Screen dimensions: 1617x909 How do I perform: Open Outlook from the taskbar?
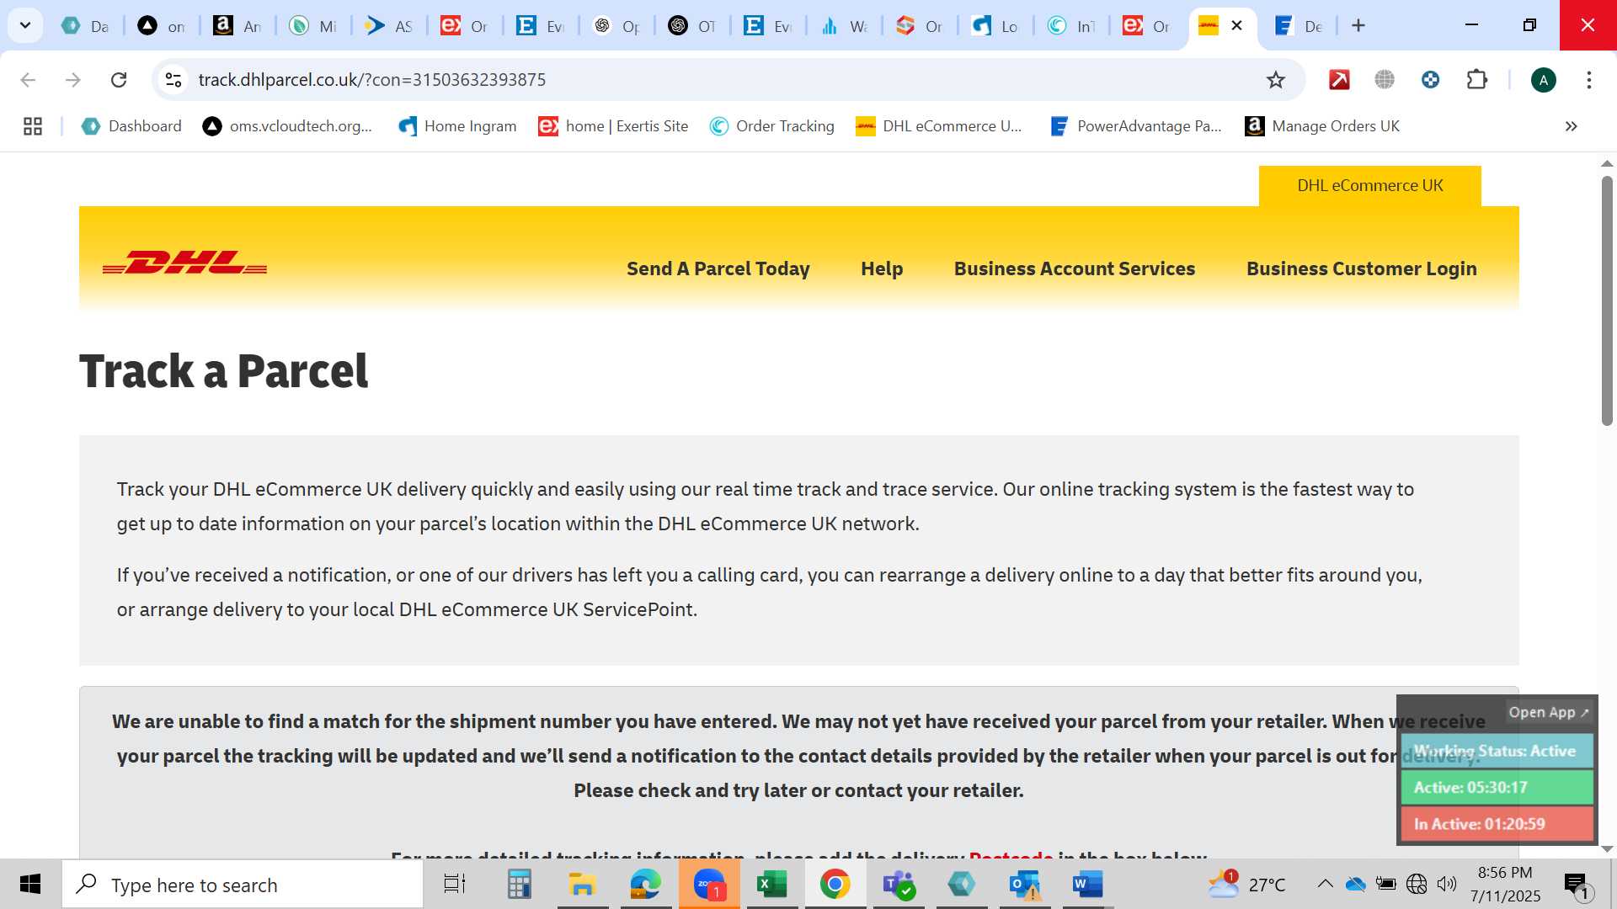point(1025,885)
